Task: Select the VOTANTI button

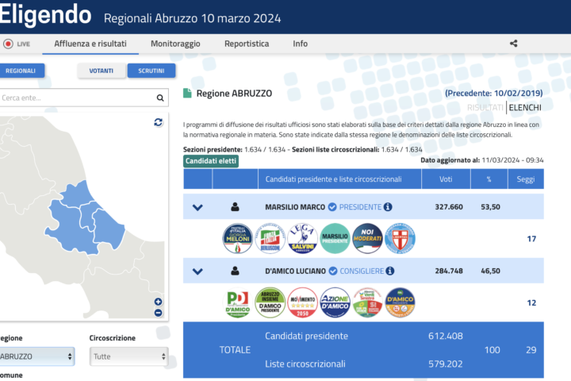Action: [x=102, y=71]
